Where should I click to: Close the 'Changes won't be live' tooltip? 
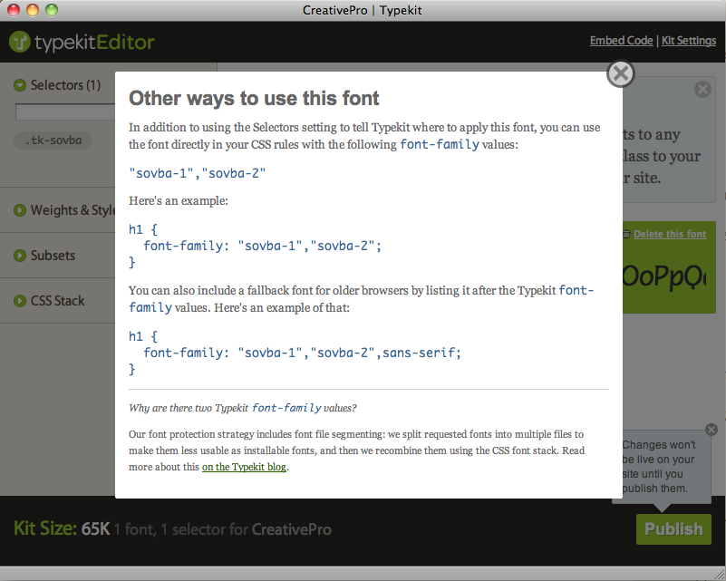[x=711, y=430]
